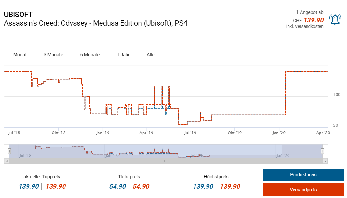Switch to the 3 Monate range

click(53, 55)
